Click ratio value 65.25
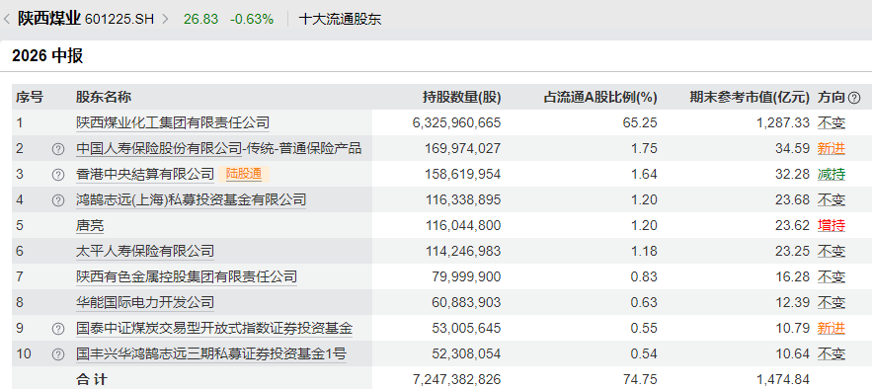872x389 pixels. click(640, 122)
